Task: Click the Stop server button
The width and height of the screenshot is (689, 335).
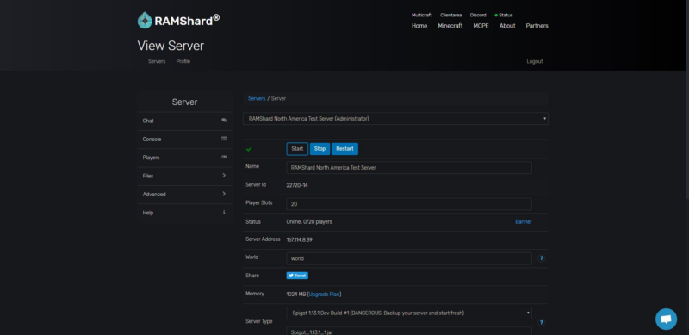Action: click(320, 149)
